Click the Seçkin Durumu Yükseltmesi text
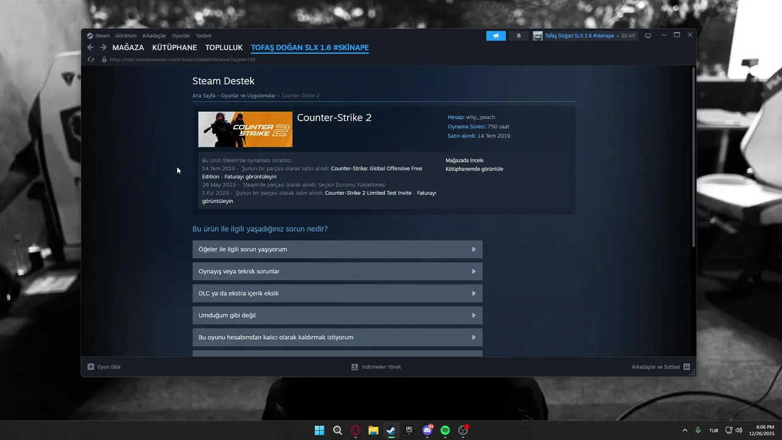Viewport: 782px width, 440px height. pos(352,185)
